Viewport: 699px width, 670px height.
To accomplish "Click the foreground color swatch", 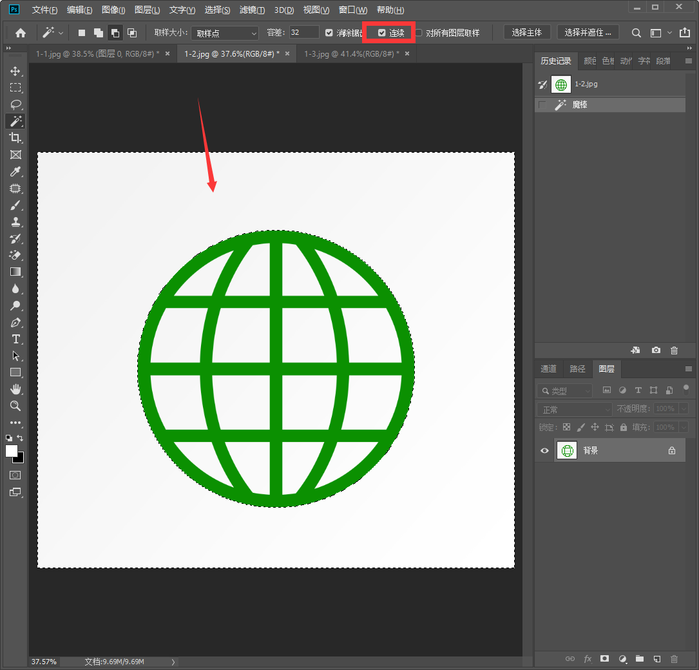I will (x=11, y=451).
